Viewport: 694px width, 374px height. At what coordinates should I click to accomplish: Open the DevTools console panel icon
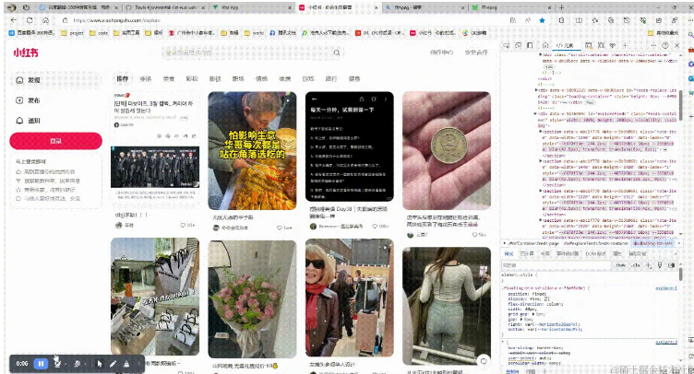pos(588,45)
